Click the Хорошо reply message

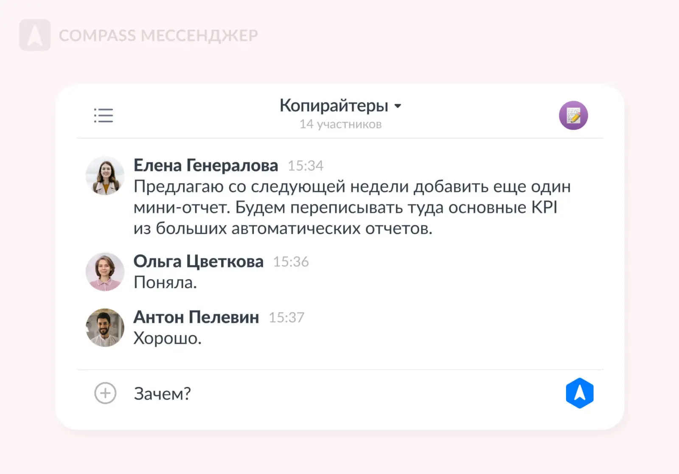[167, 339]
